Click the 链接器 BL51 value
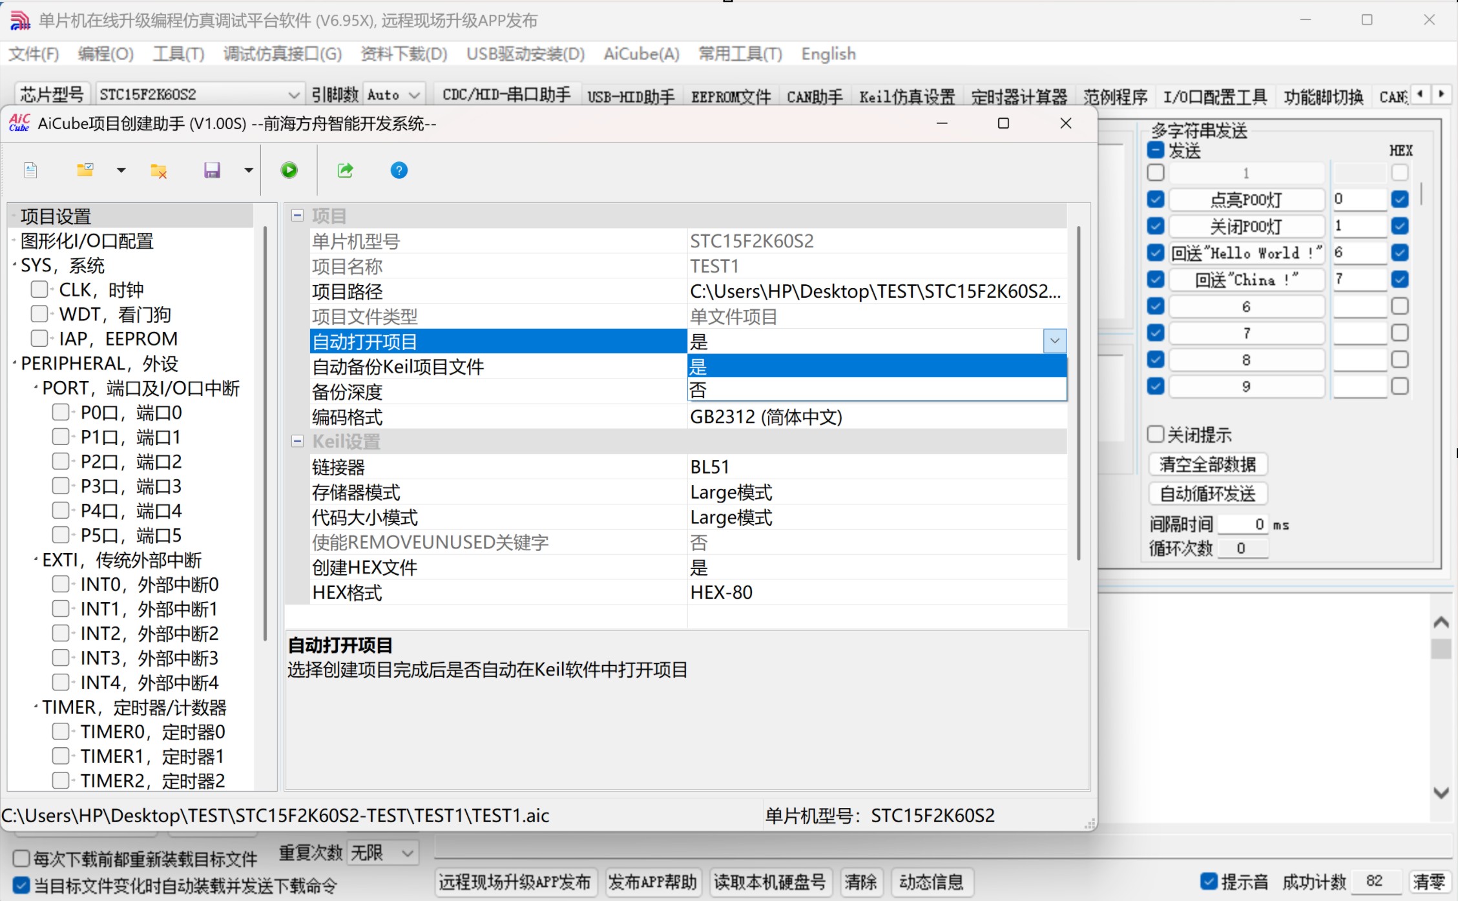The height and width of the screenshot is (901, 1458). tap(877, 466)
